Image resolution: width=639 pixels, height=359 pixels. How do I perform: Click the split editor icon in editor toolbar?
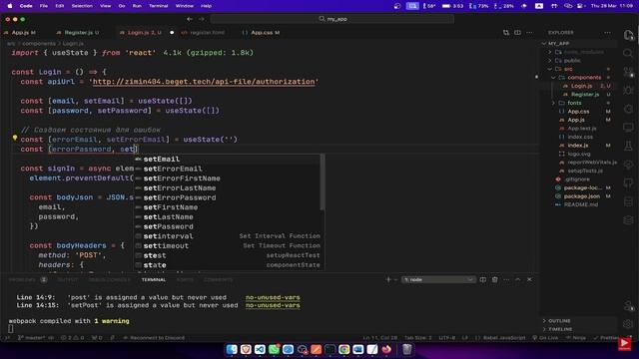click(x=517, y=33)
